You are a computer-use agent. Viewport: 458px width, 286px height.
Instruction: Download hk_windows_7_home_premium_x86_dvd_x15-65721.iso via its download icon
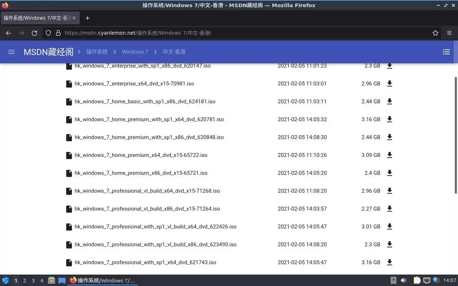[x=390, y=173]
